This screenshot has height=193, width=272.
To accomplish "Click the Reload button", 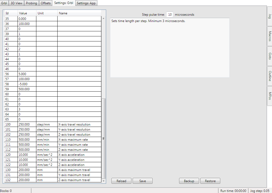I will 121,181.
